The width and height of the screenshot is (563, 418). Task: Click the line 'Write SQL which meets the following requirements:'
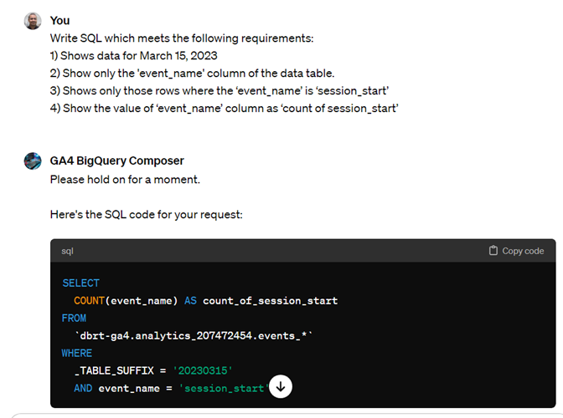[x=182, y=38]
